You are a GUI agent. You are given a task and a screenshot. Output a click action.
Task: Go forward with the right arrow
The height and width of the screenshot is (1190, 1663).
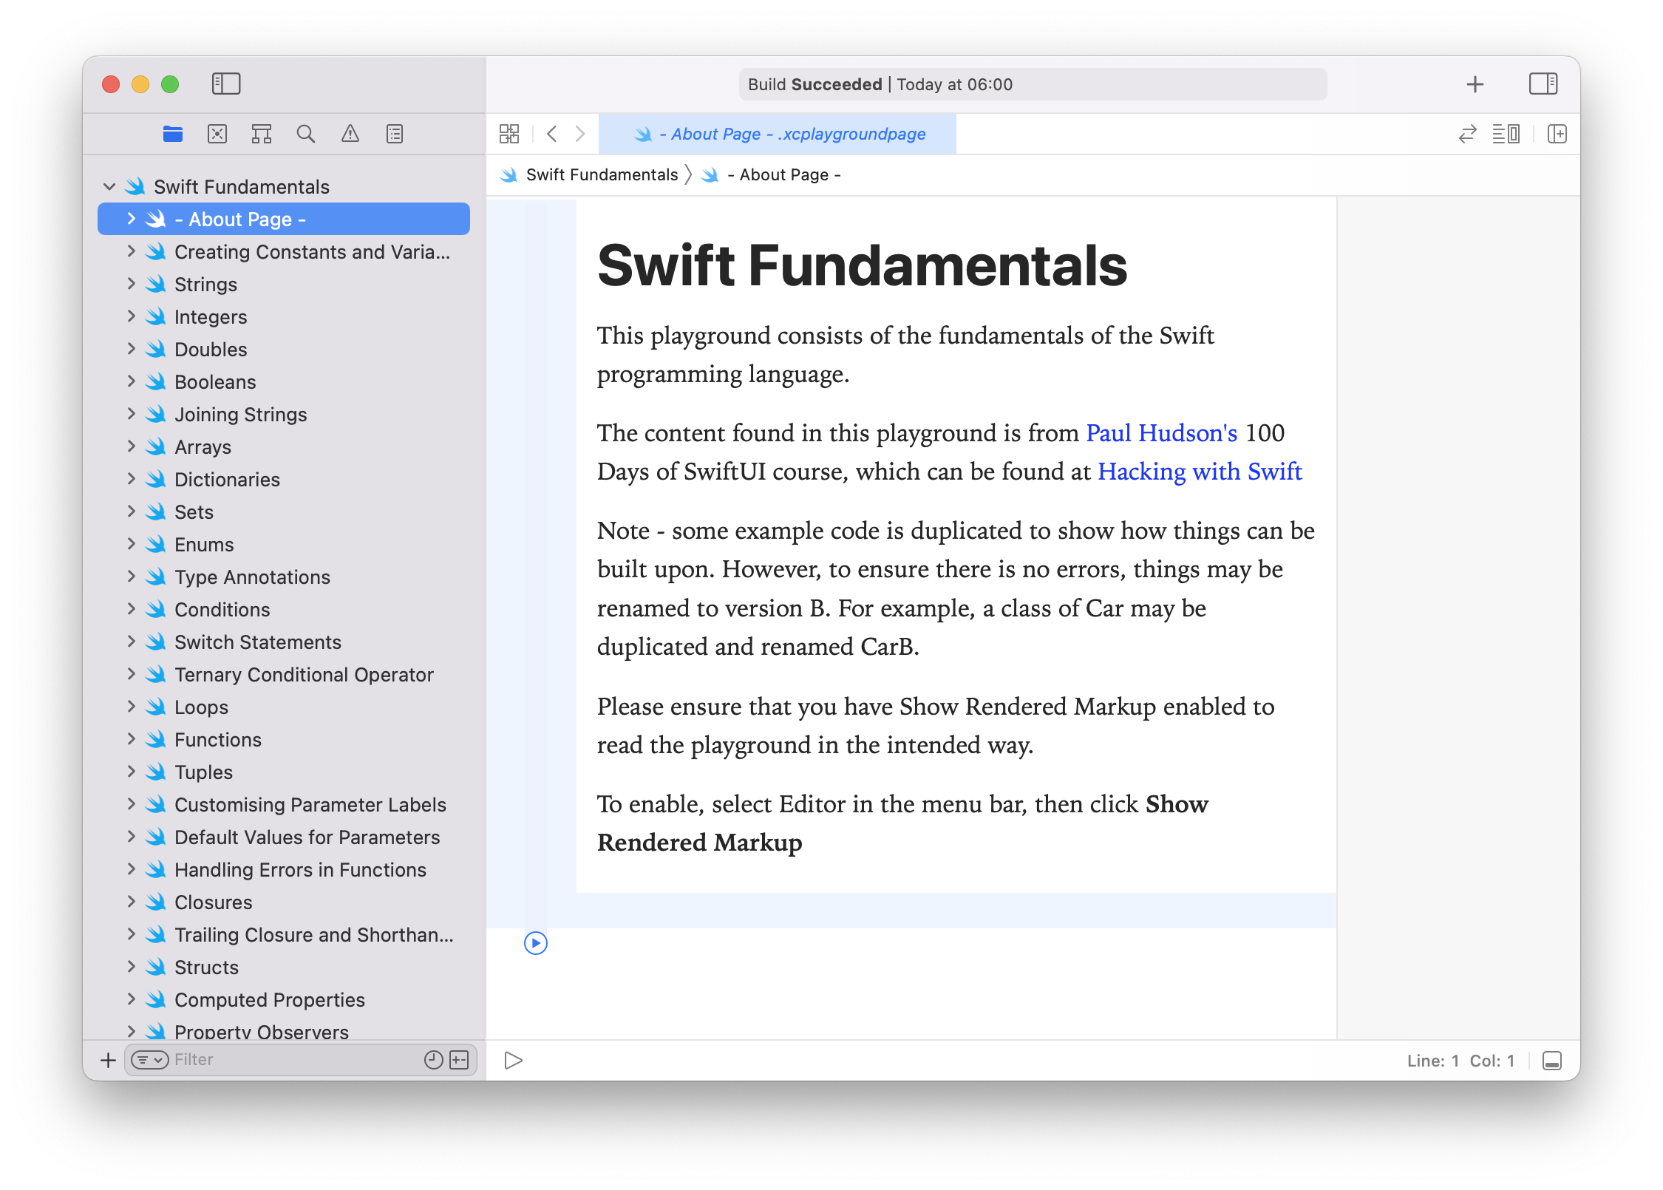click(580, 134)
